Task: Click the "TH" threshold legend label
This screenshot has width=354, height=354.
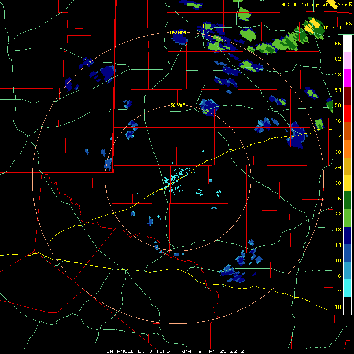Action: (x=338, y=307)
